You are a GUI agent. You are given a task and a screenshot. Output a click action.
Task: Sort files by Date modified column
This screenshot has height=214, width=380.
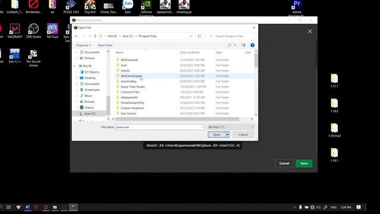(x=189, y=52)
